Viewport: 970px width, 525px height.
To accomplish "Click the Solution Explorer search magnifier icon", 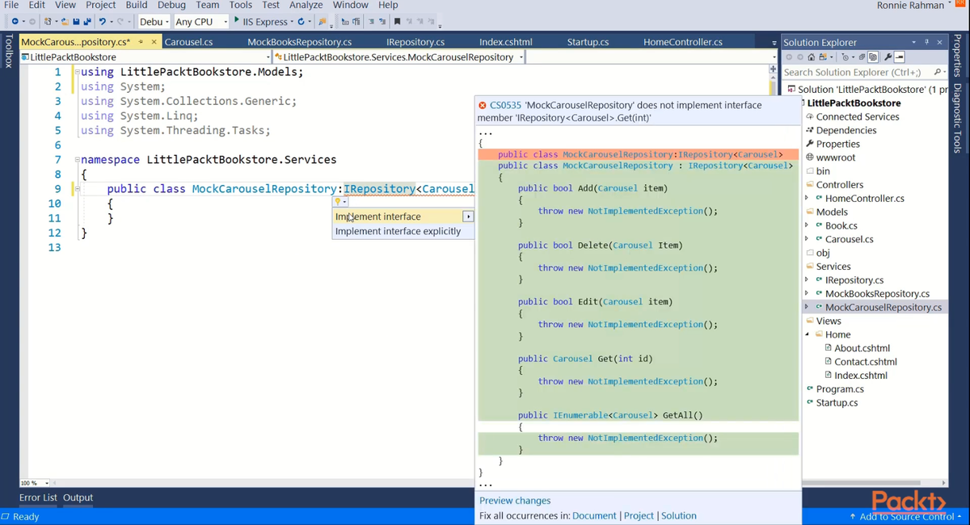I will coord(937,72).
